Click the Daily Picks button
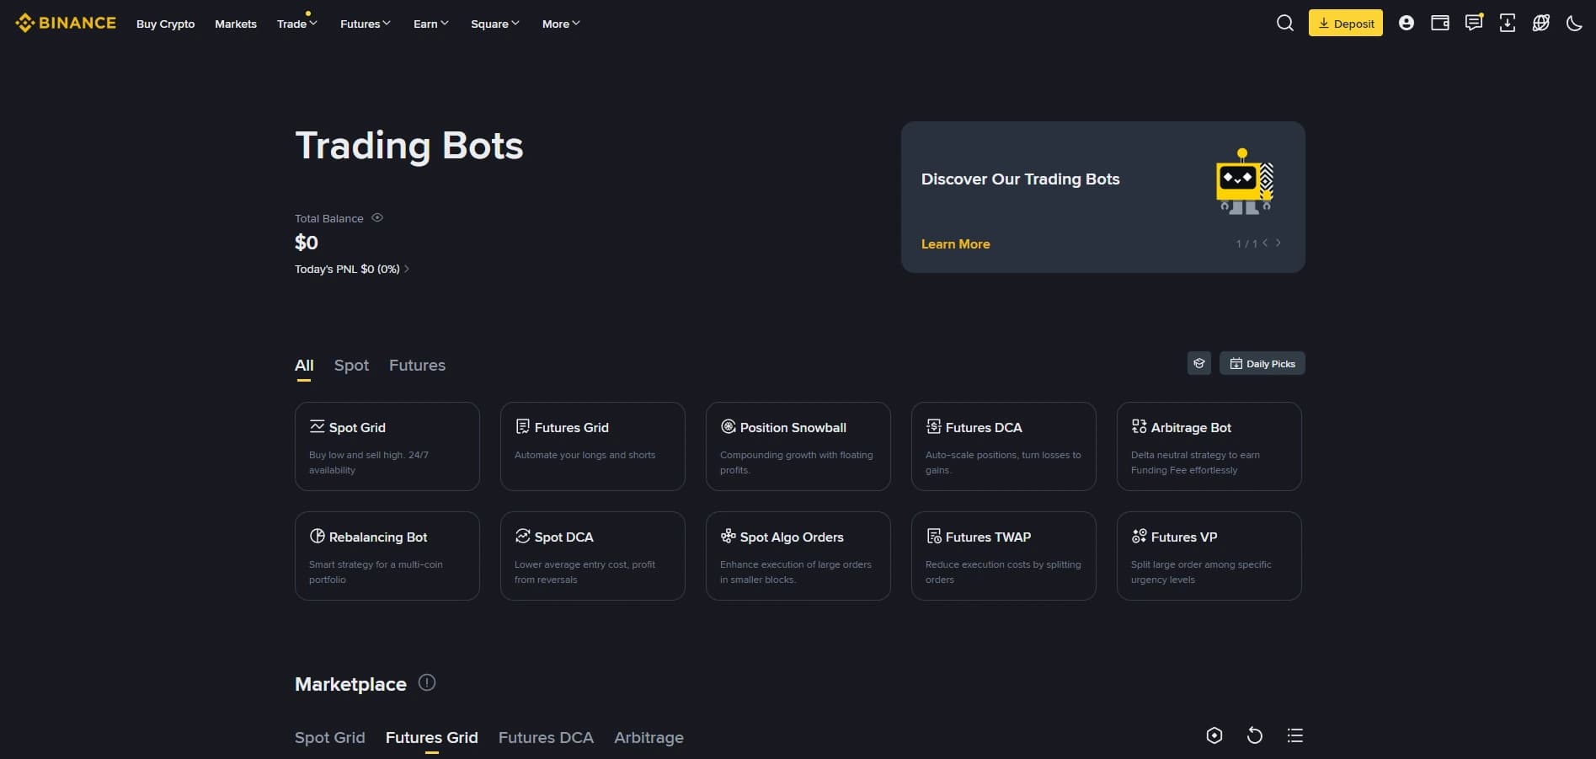 pos(1262,363)
